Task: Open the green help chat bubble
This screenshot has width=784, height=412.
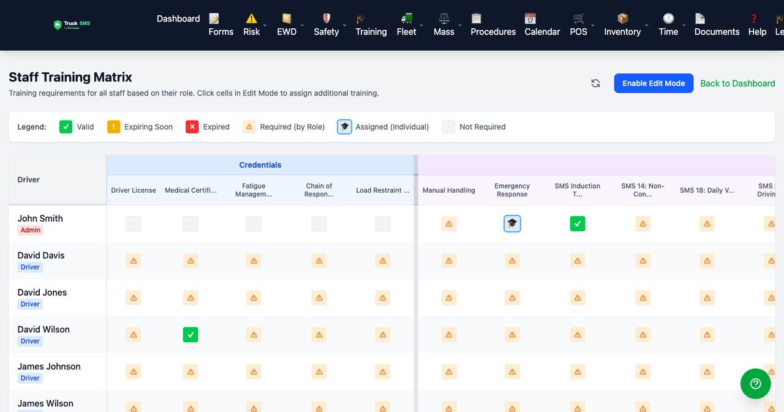Action: (x=756, y=384)
